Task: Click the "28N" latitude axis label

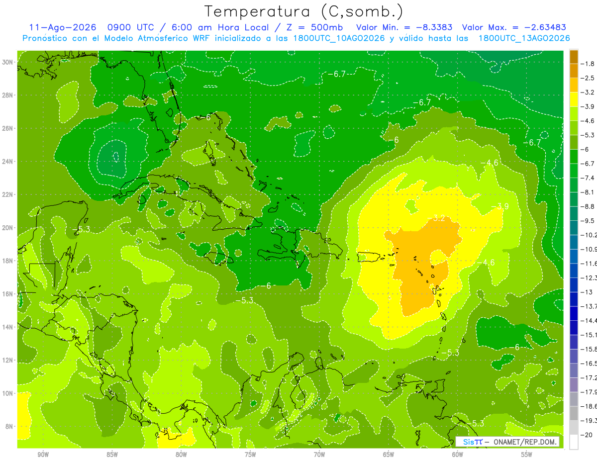Action: 8,95
